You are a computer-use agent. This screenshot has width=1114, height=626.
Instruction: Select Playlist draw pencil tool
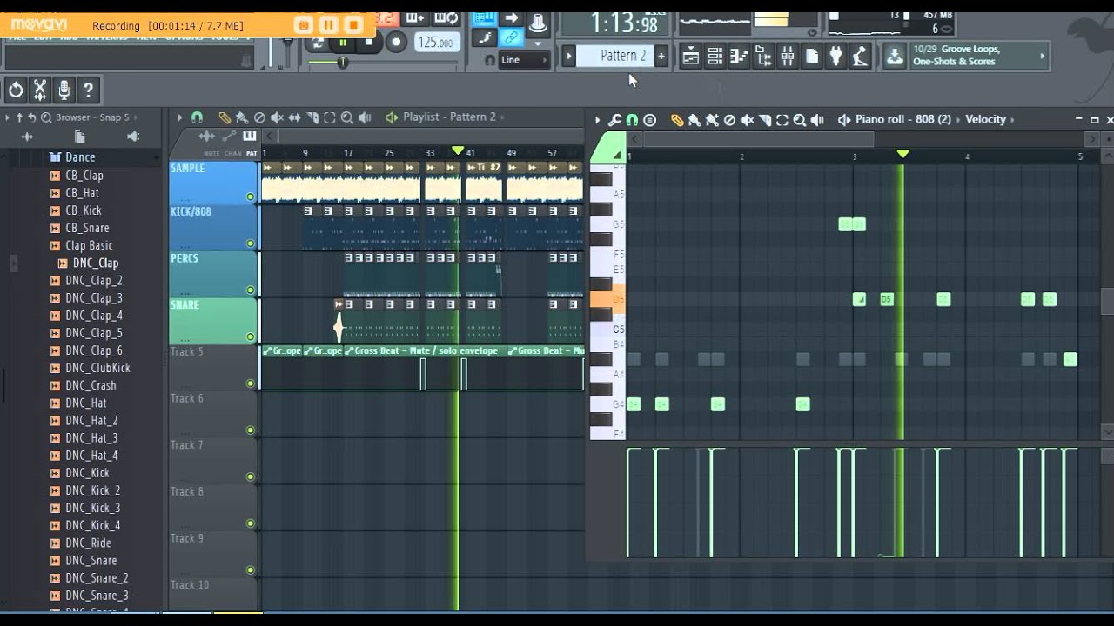pyautogui.click(x=225, y=117)
